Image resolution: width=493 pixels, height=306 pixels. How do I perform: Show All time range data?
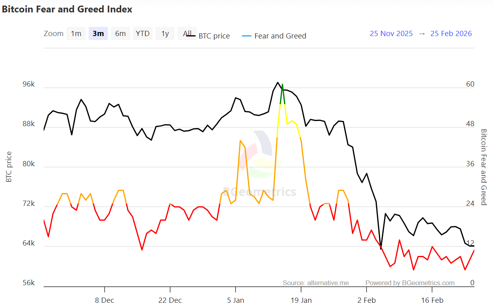point(187,34)
